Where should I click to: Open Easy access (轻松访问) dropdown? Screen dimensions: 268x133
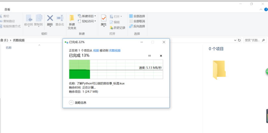[x=87, y=21]
